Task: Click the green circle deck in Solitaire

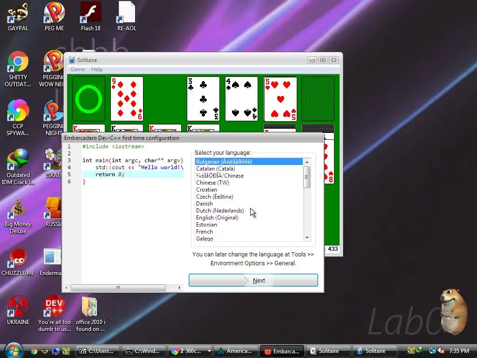Action: click(89, 99)
